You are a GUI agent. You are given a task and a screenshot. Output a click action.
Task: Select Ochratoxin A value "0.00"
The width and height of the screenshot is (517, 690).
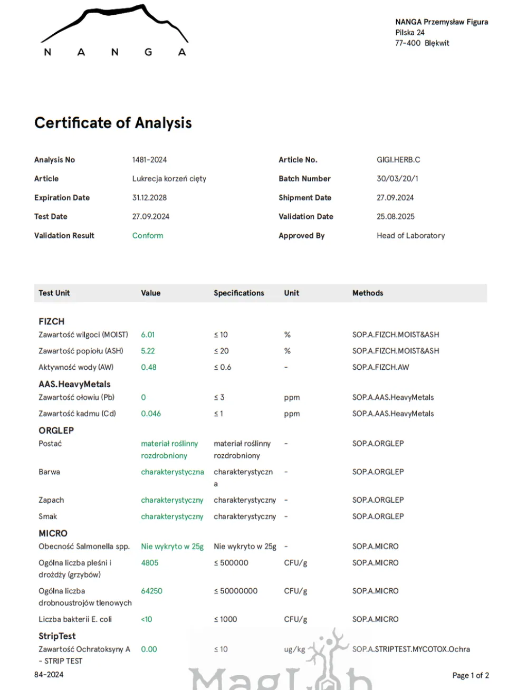[x=149, y=649]
